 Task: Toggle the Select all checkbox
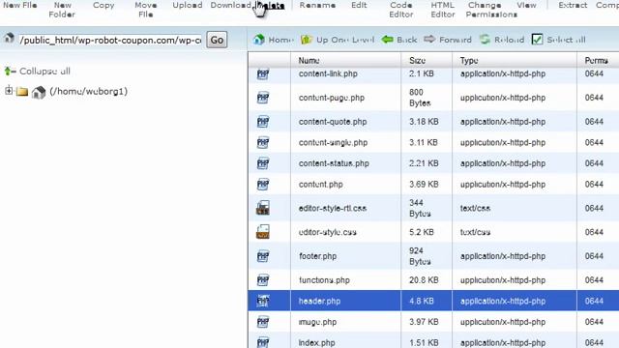537,40
